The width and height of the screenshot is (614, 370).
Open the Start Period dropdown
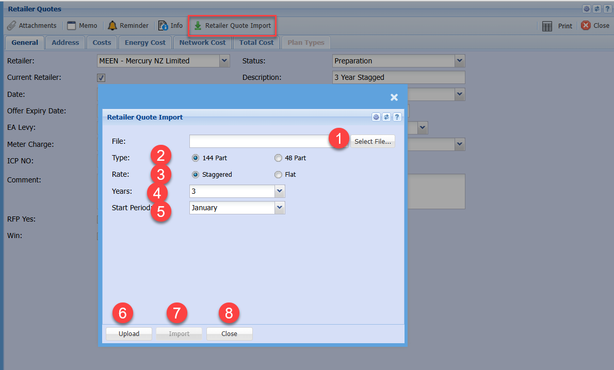click(x=280, y=208)
